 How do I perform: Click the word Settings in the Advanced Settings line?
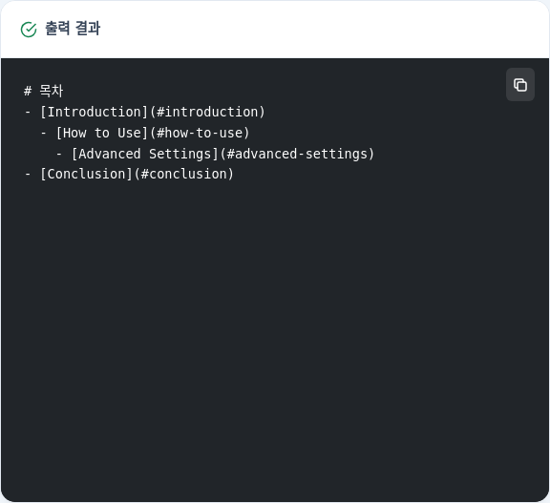(180, 154)
